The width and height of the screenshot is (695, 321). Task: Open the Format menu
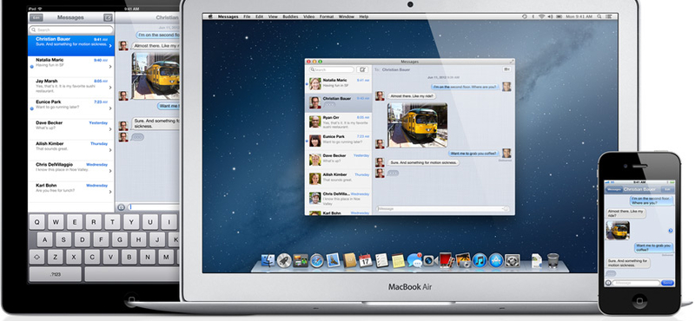tap(327, 16)
